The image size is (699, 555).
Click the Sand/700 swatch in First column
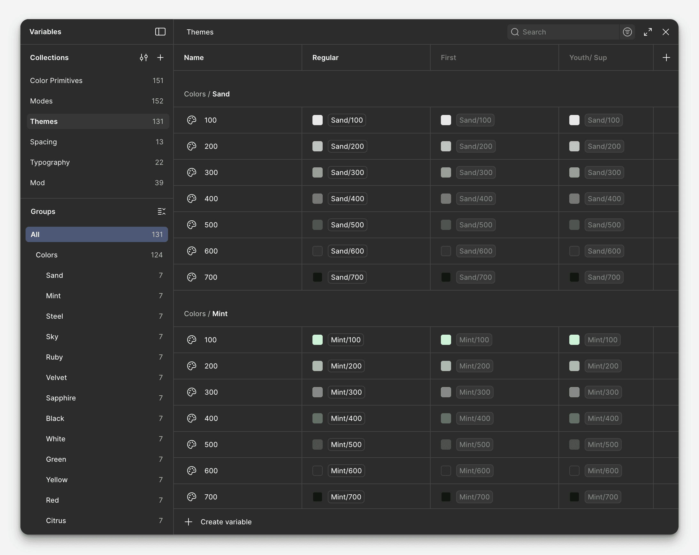point(446,277)
